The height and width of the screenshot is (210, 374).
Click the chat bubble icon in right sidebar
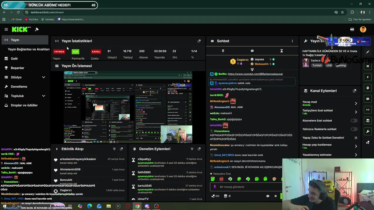click(x=368, y=99)
